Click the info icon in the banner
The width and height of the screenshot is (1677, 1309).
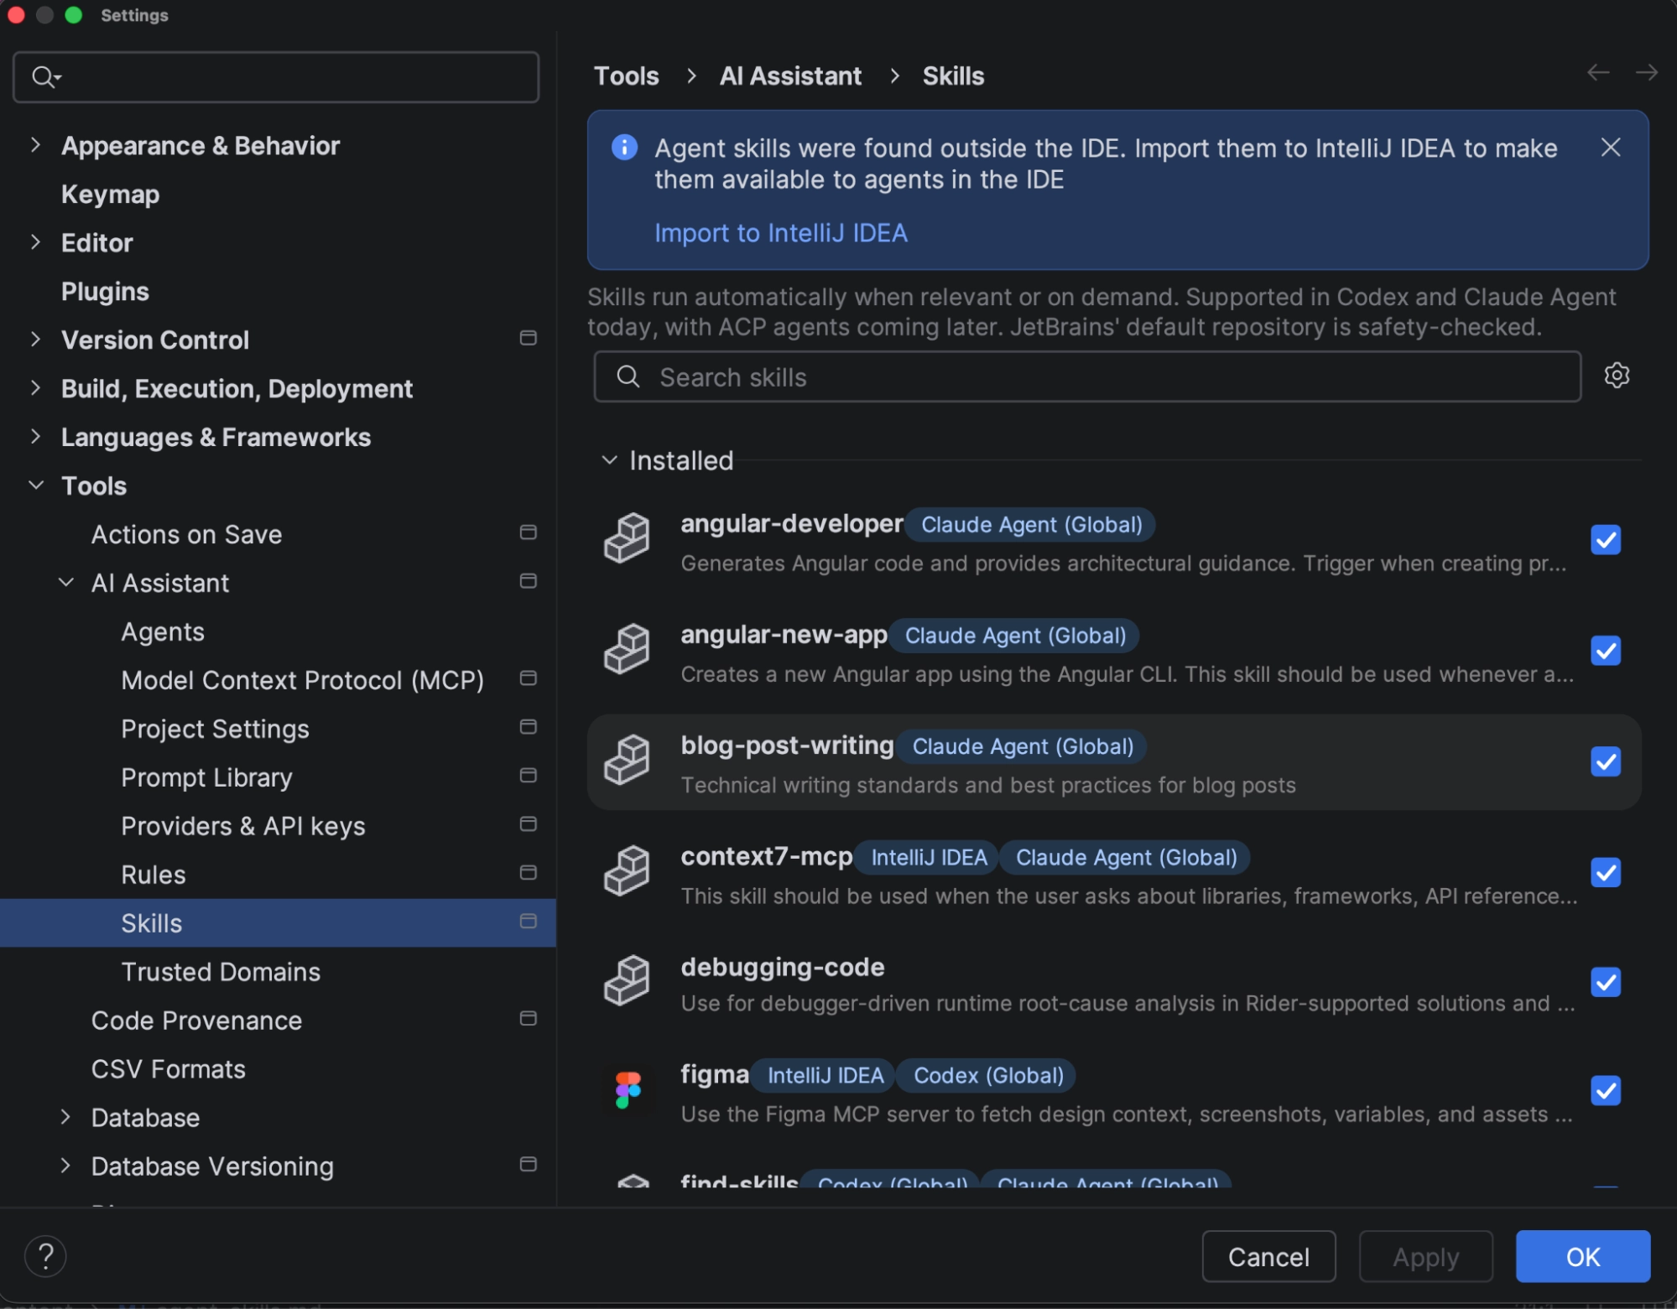point(624,148)
